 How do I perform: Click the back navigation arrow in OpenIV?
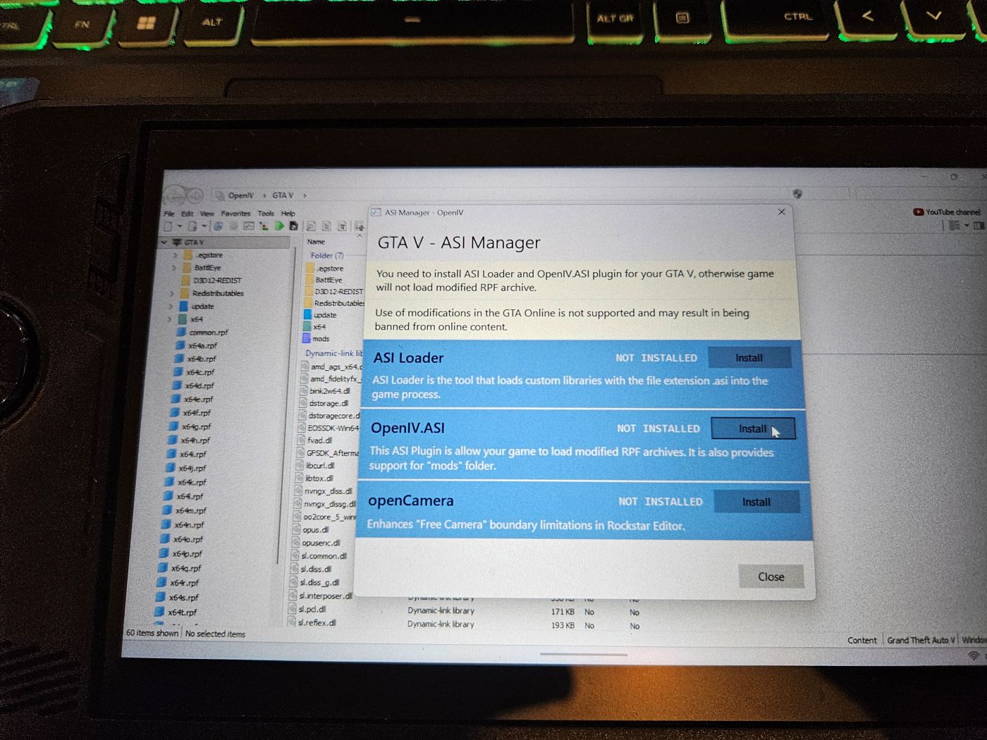[174, 196]
